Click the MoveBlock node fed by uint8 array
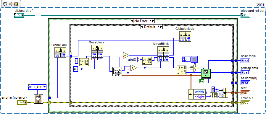This screenshot has height=114, width=266. [163, 54]
